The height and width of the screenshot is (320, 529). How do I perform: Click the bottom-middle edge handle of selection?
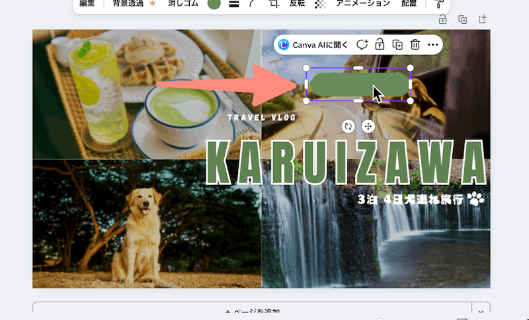[x=358, y=100]
